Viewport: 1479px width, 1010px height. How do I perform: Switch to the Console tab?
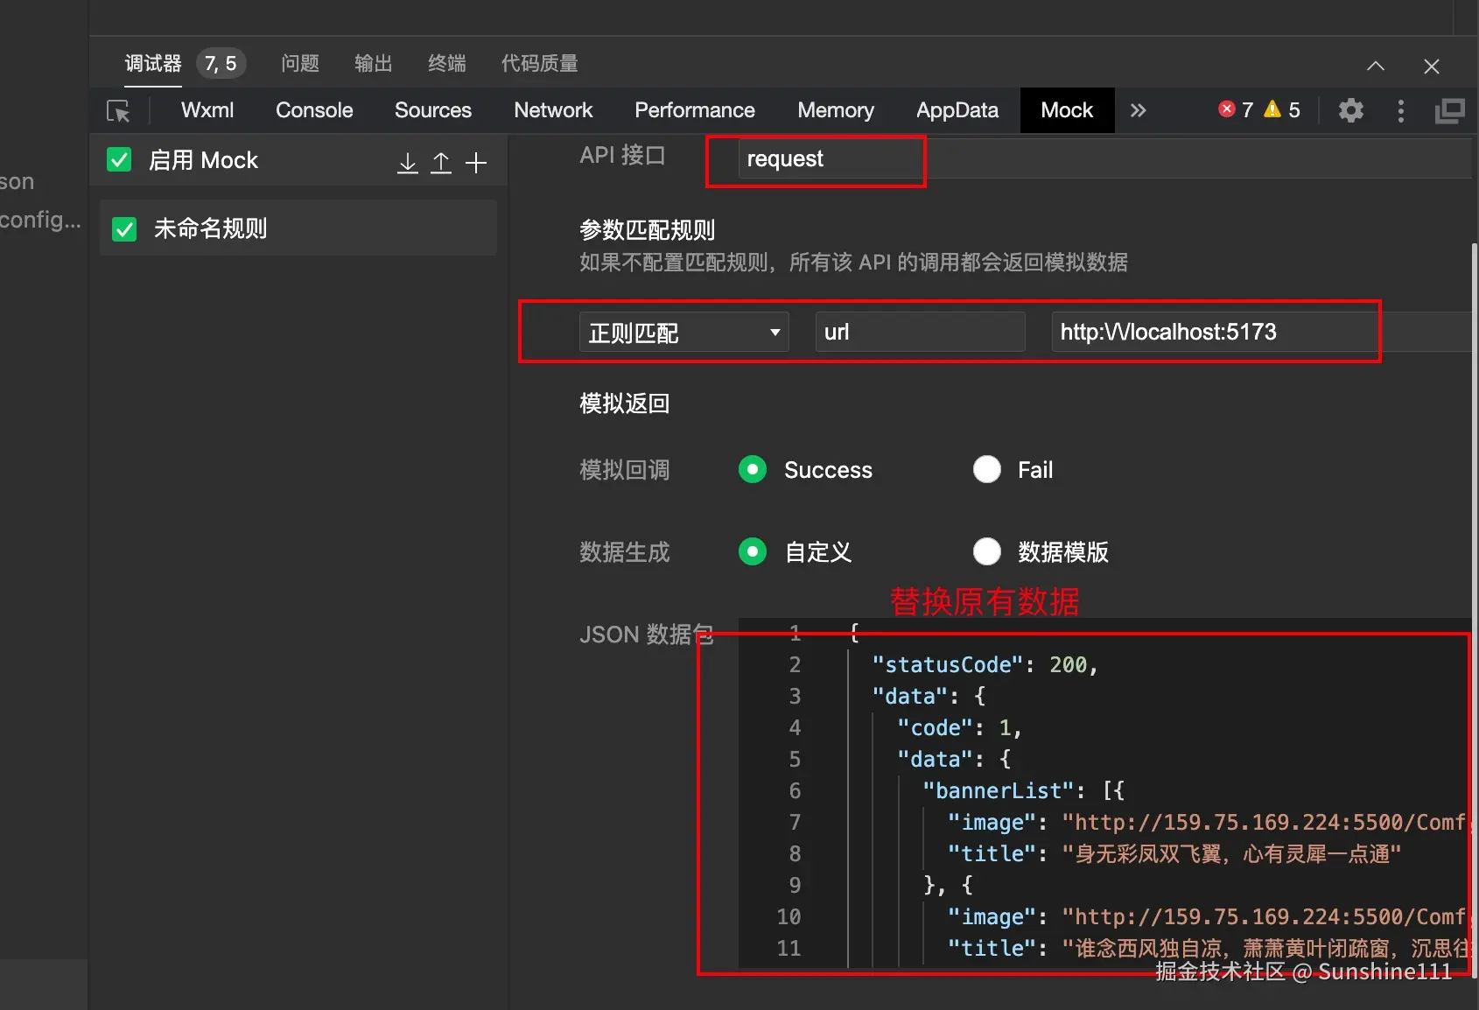click(314, 110)
